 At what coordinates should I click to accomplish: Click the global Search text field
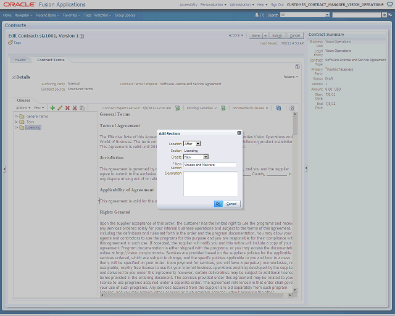(x=357, y=15)
